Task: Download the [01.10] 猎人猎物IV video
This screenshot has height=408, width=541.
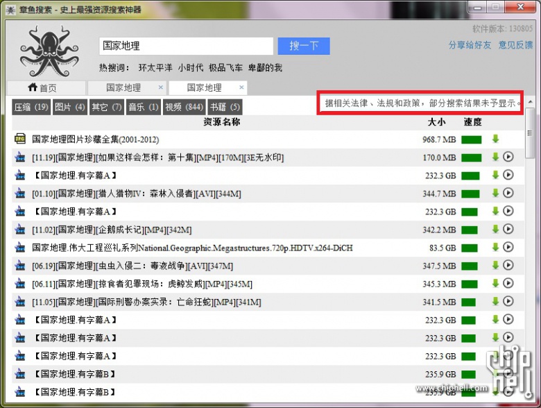Action: [495, 193]
